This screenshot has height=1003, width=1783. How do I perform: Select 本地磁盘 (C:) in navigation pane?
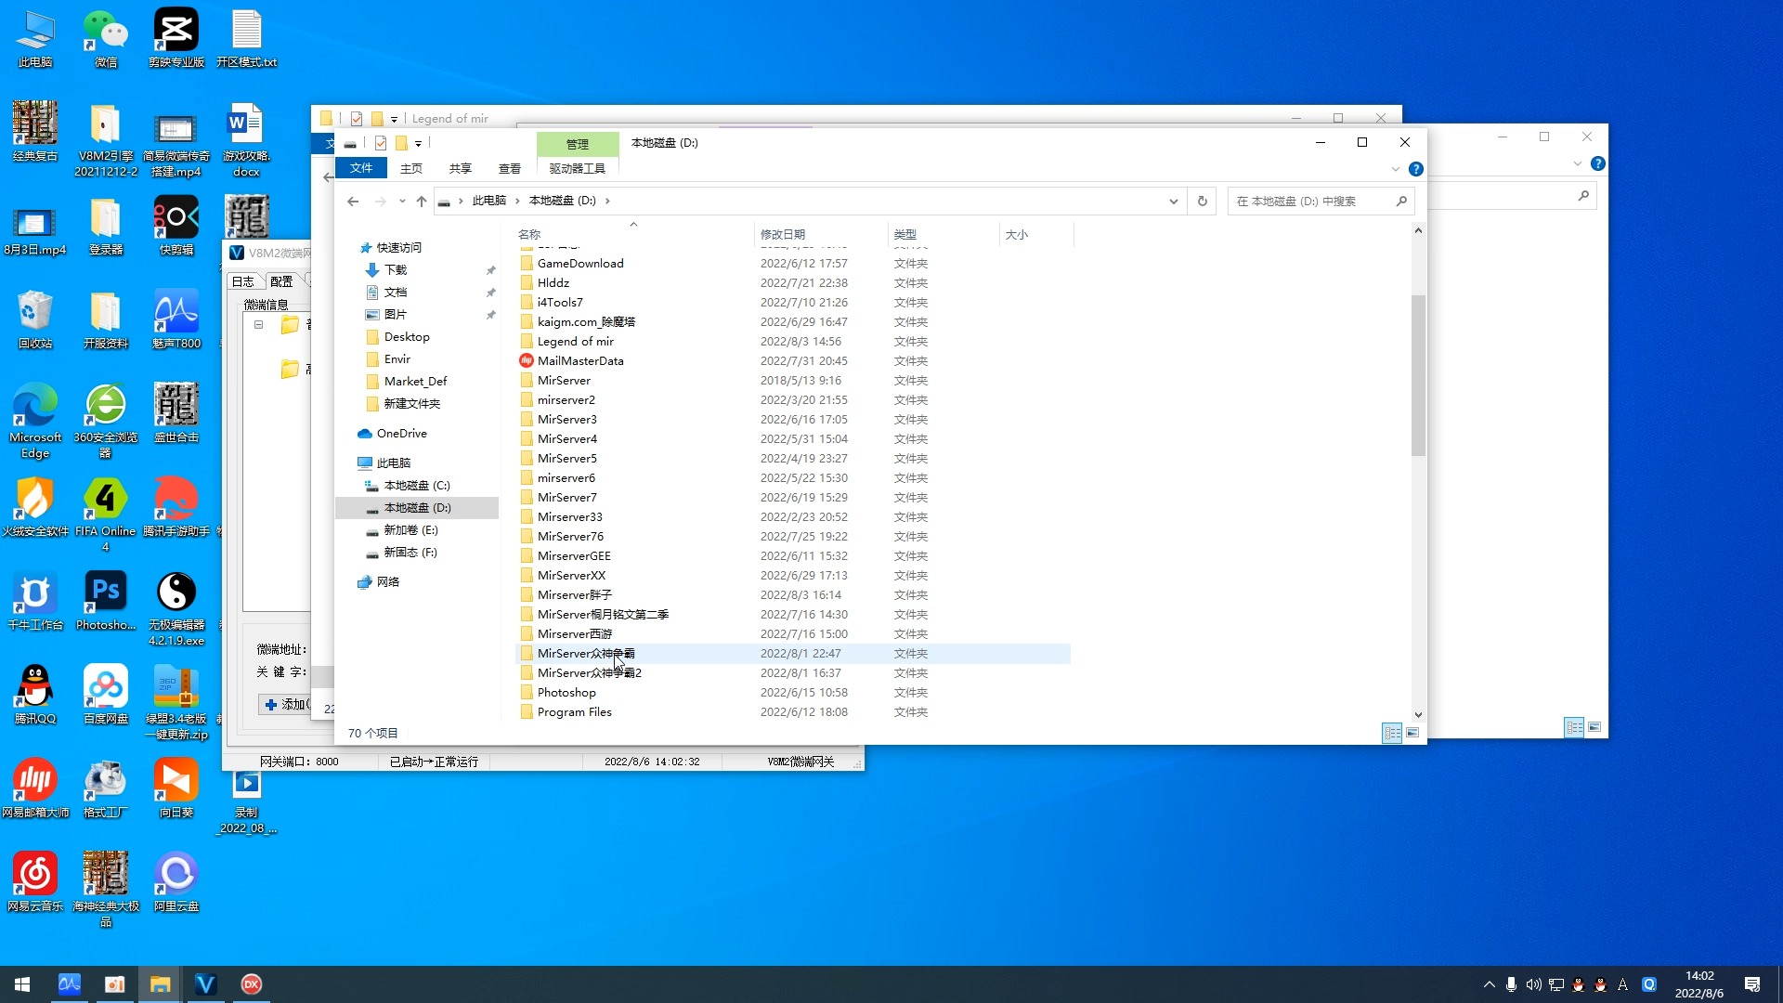pos(416,485)
